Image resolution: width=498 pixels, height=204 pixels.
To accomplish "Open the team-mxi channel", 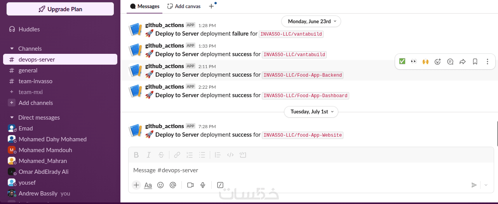I will point(60,92).
